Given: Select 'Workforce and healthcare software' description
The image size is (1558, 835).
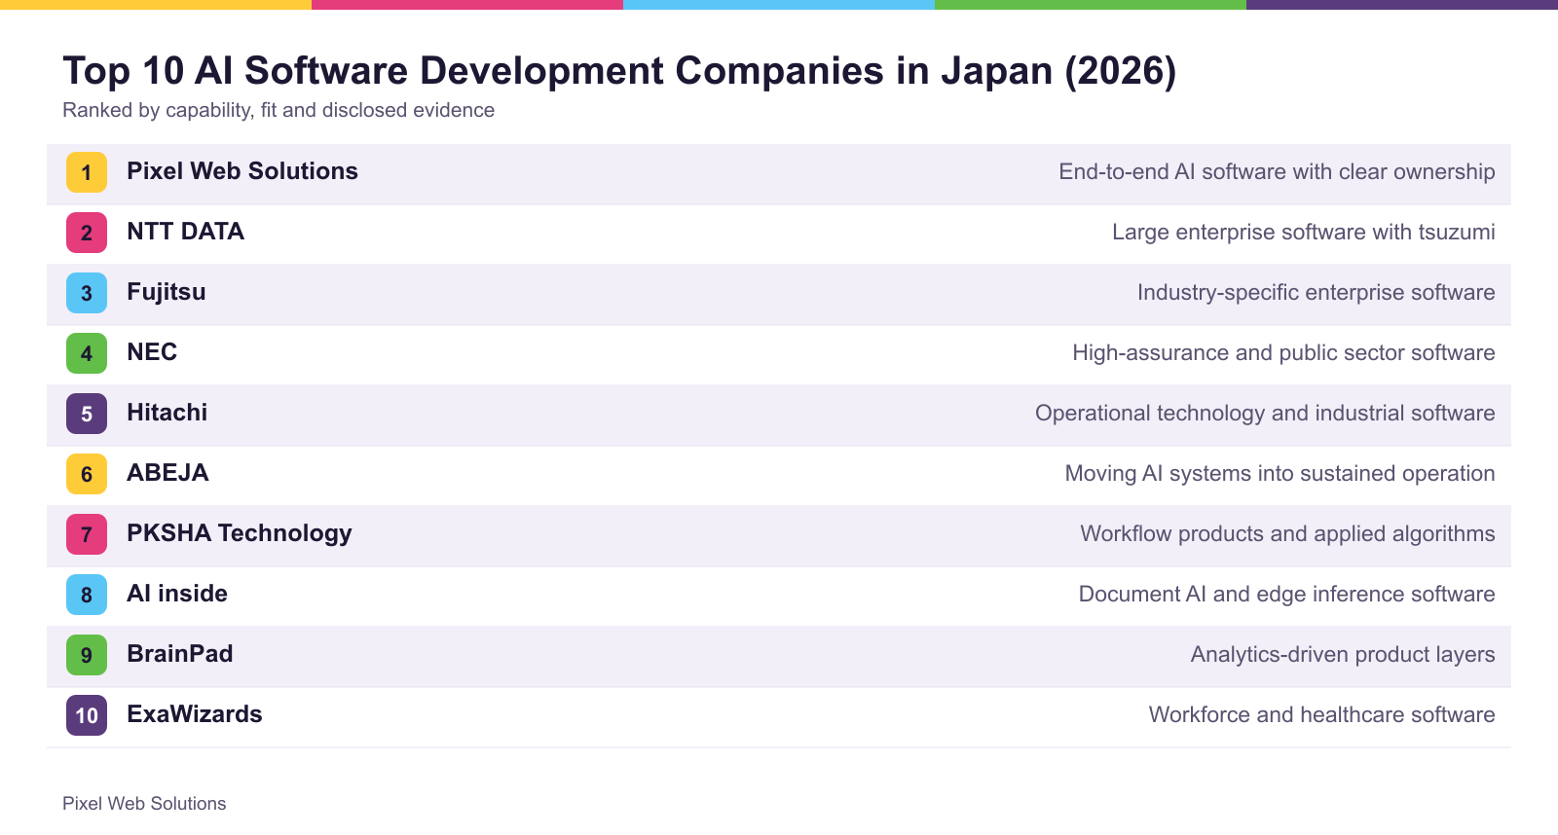Looking at the screenshot, I should click(1321, 715).
